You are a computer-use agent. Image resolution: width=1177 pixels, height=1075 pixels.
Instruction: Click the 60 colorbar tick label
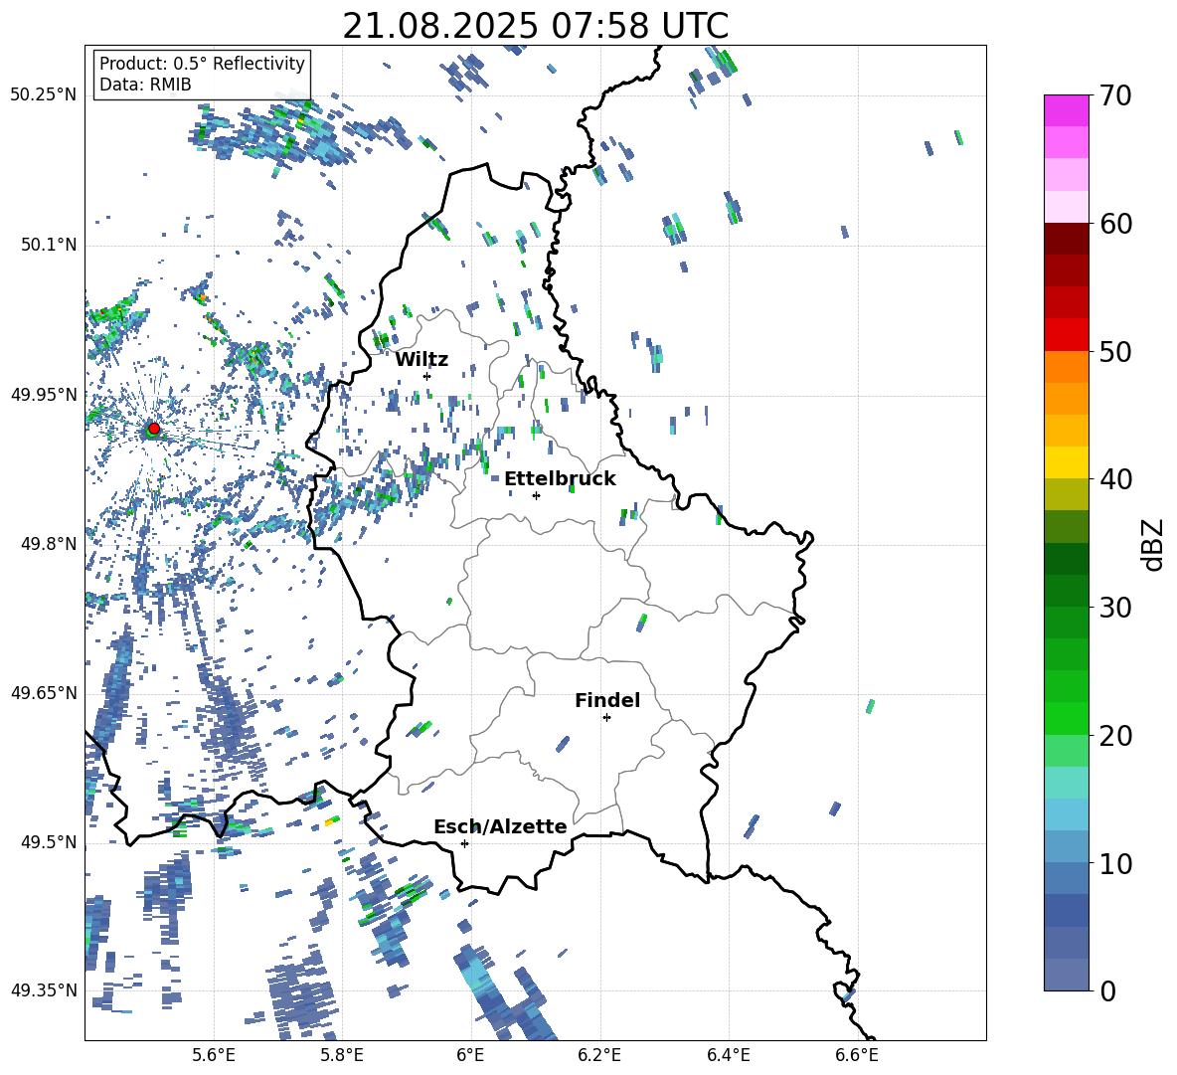pyautogui.click(x=1115, y=224)
